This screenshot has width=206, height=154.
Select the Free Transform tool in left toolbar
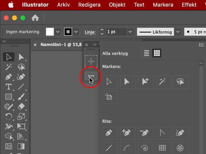pyautogui.click(x=21, y=126)
